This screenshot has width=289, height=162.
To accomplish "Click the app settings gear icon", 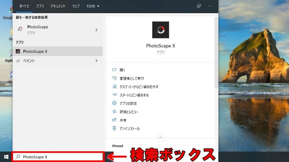I will [114, 103].
